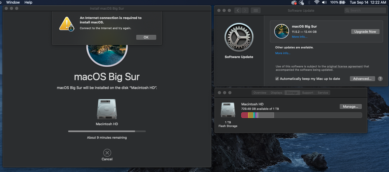Open the Help menu

click(x=28, y=2)
